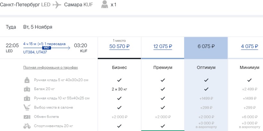The image size is (263, 131).
Task: Click the hand luggage 10 kg icon
Action: click(27, 98)
